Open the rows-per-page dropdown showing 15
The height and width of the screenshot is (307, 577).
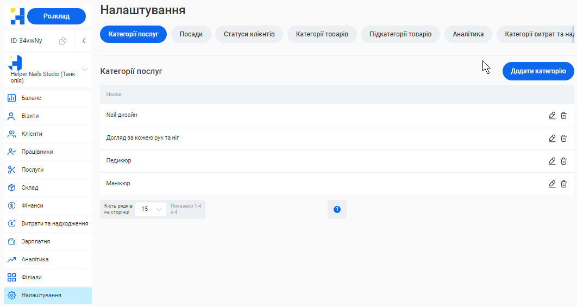click(151, 209)
